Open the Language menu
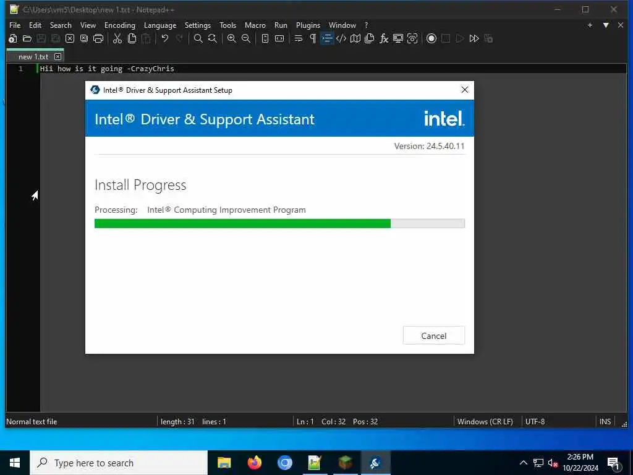Screen dimensions: 633x475 [160, 25]
